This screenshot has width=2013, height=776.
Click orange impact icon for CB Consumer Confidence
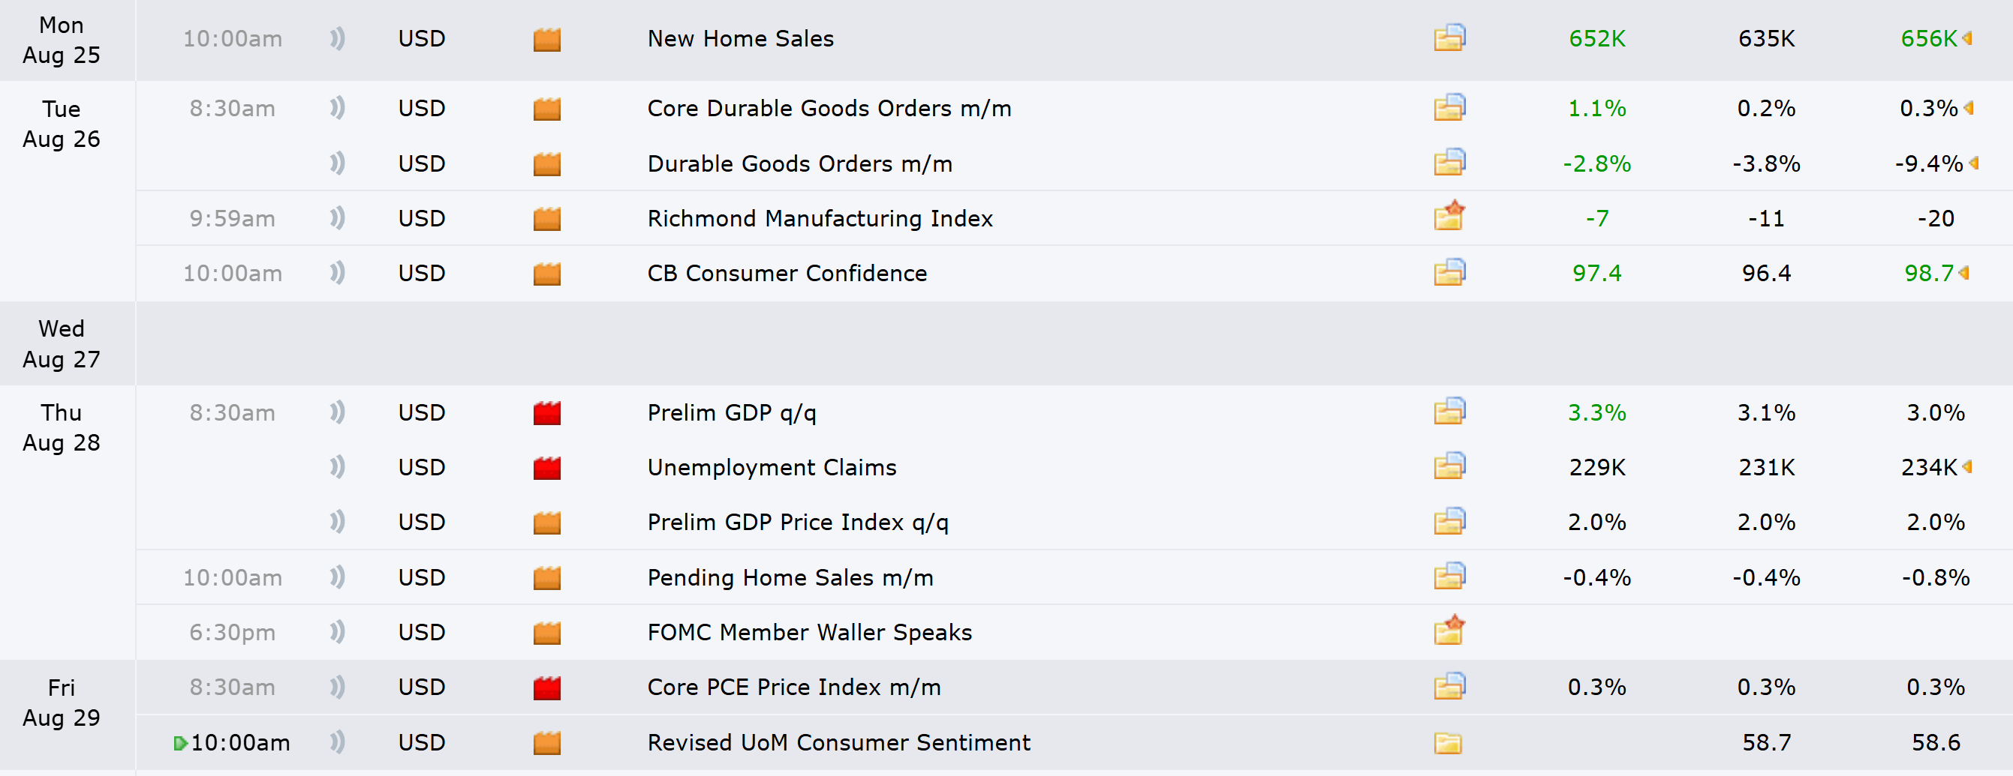(547, 273)
